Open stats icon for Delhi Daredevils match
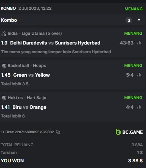This screenshot has width=146, height=168. 139,43
